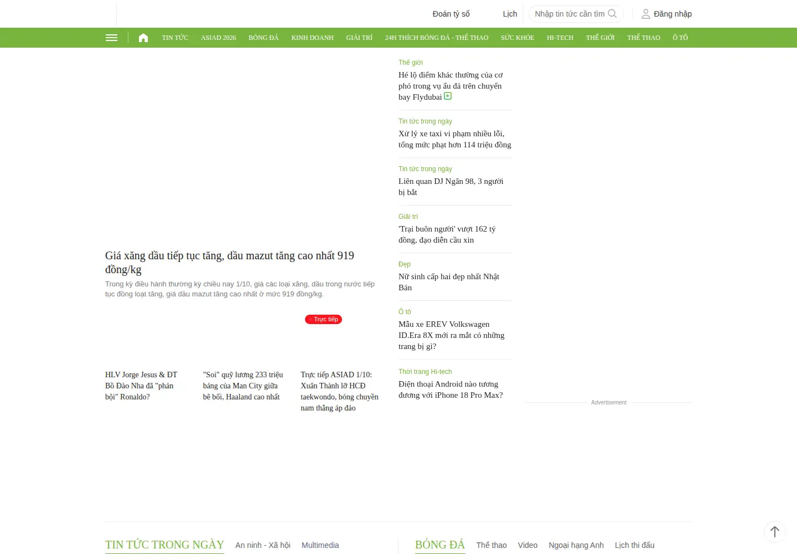Open the HI-TECH section
797x554 pixels.
[560, 38]
